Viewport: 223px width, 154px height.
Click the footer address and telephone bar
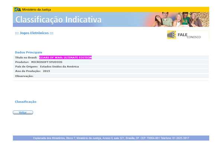point(111,138)
